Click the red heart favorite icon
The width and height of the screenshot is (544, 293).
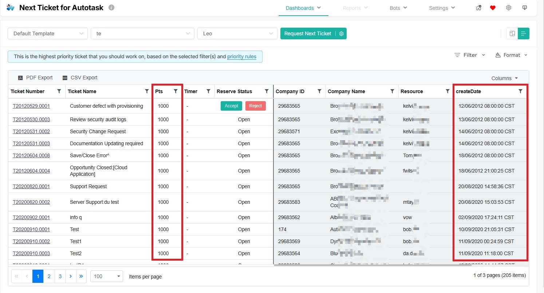[493, 8]
